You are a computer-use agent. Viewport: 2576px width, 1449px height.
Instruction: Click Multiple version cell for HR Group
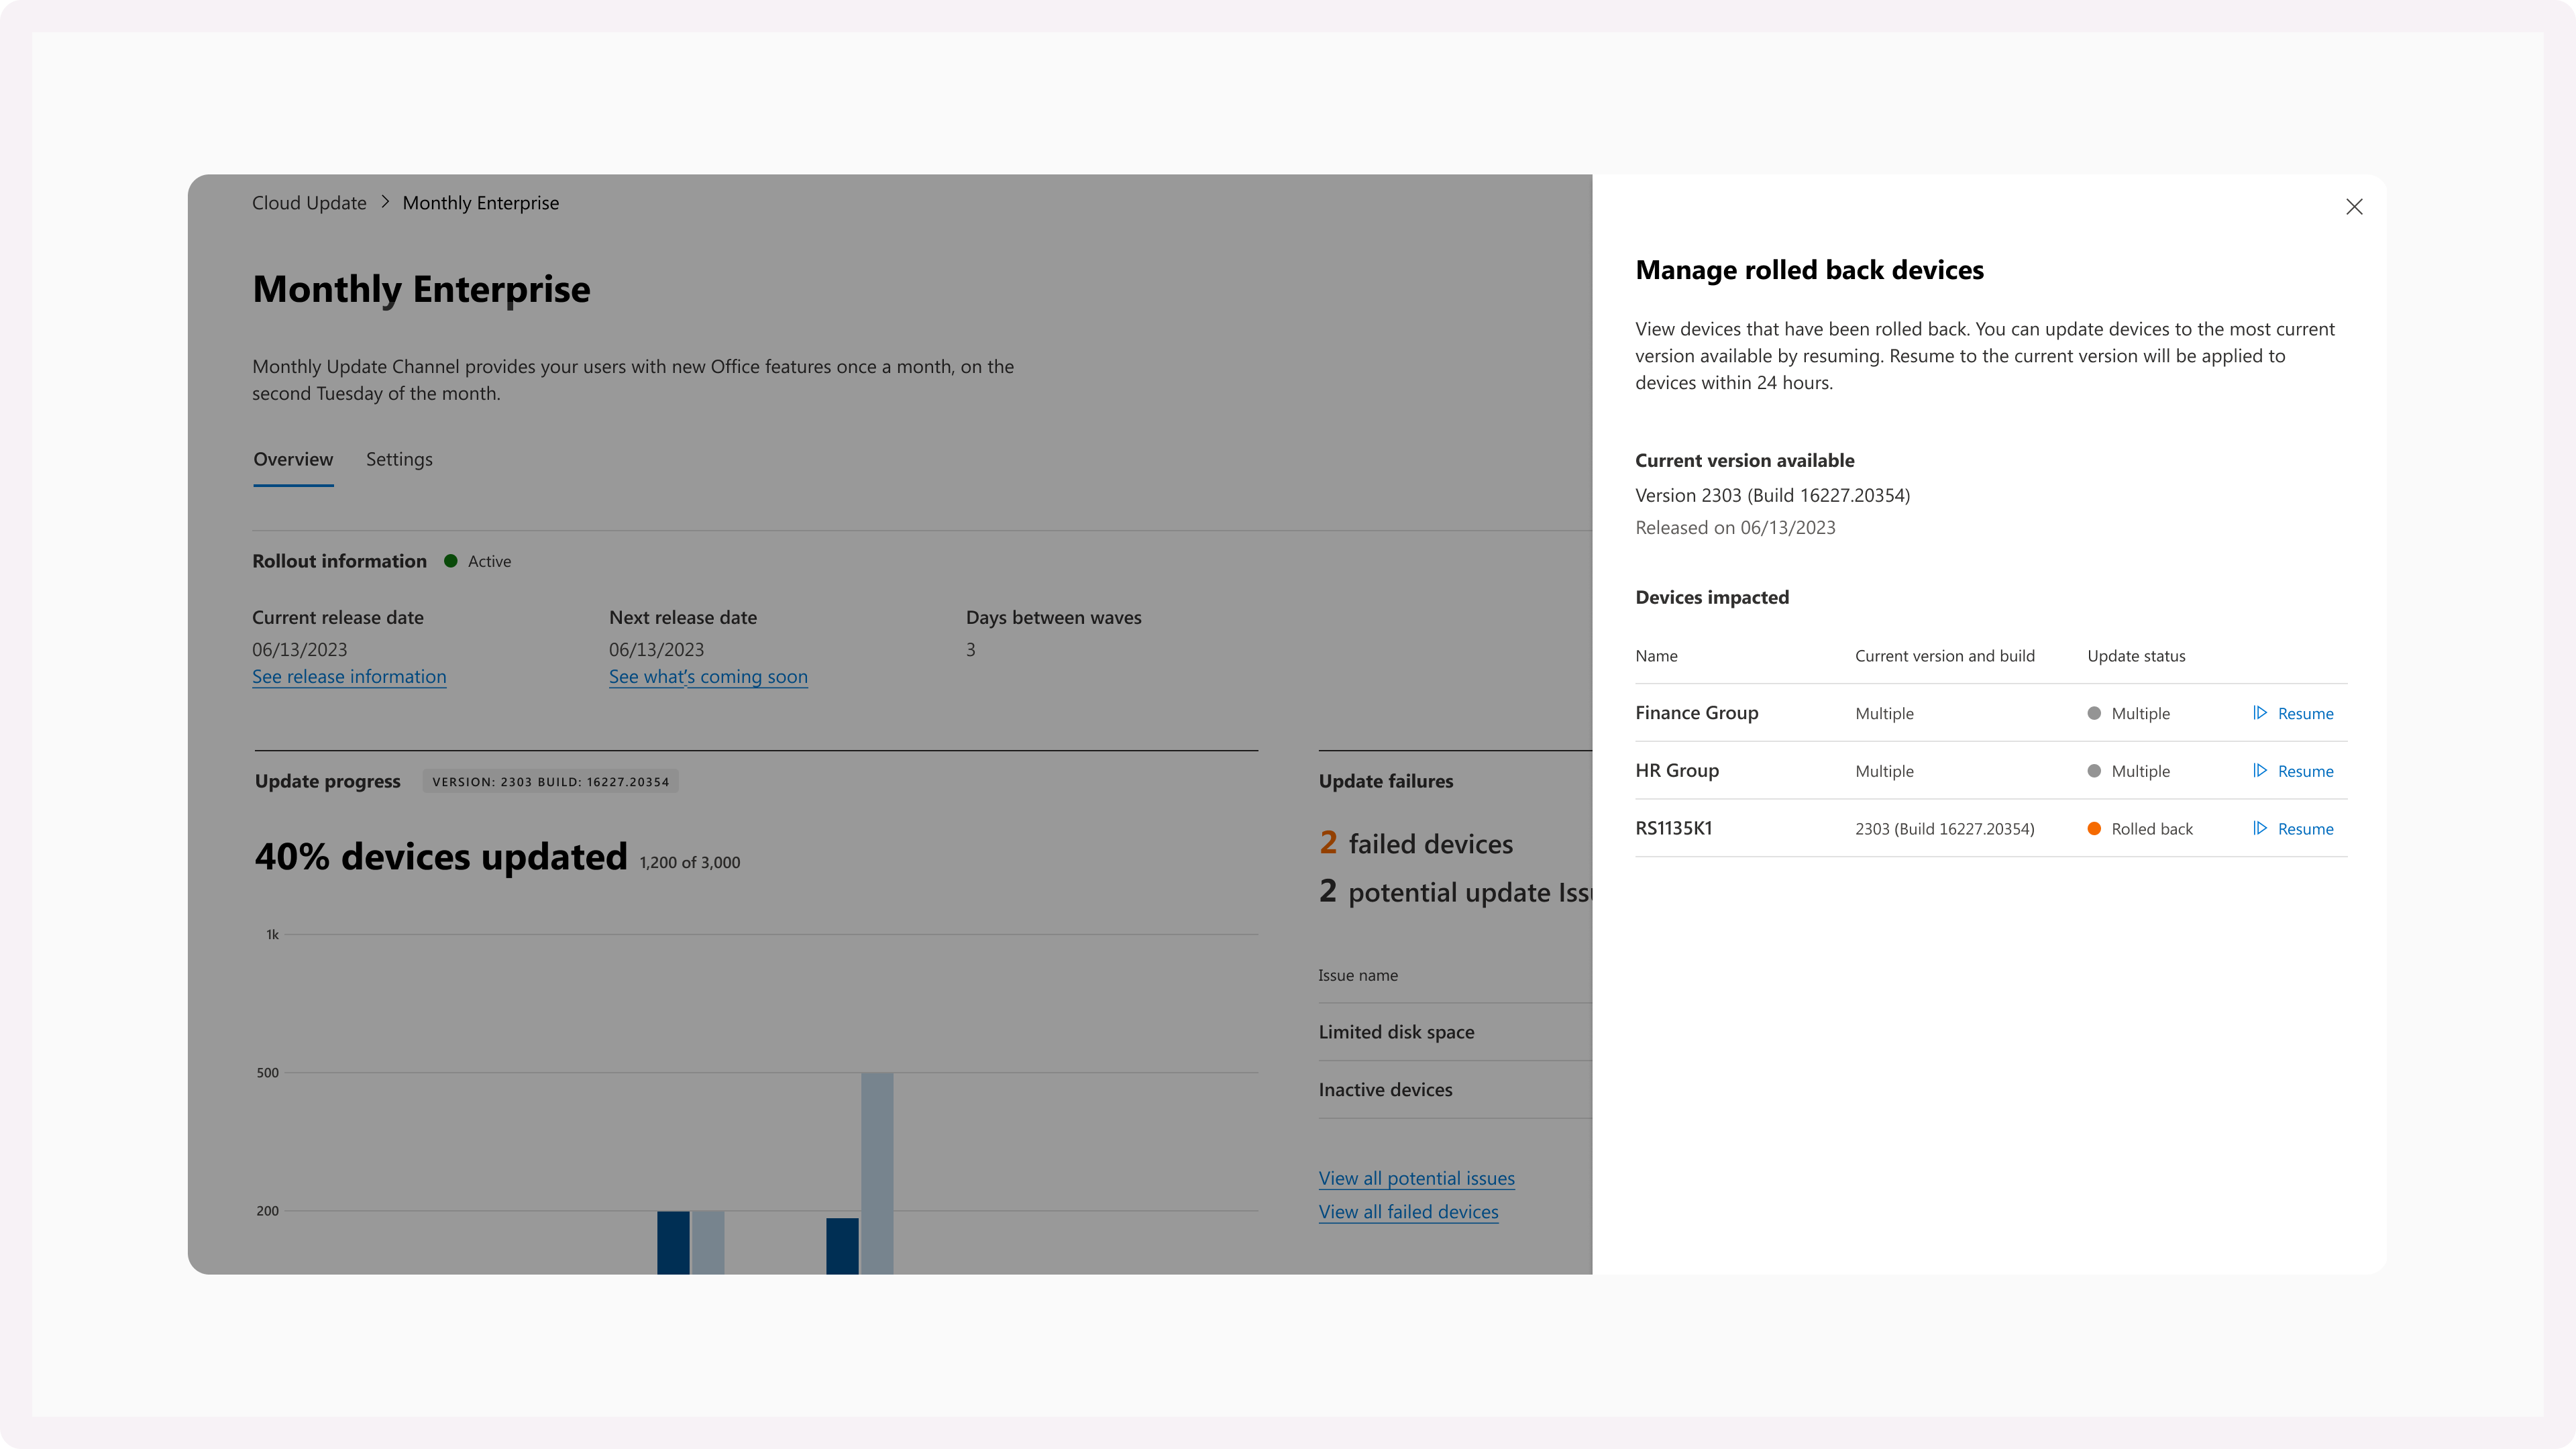(x=1884, y=771)
